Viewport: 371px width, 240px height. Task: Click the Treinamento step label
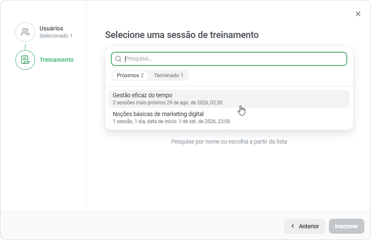pos(57,60)
